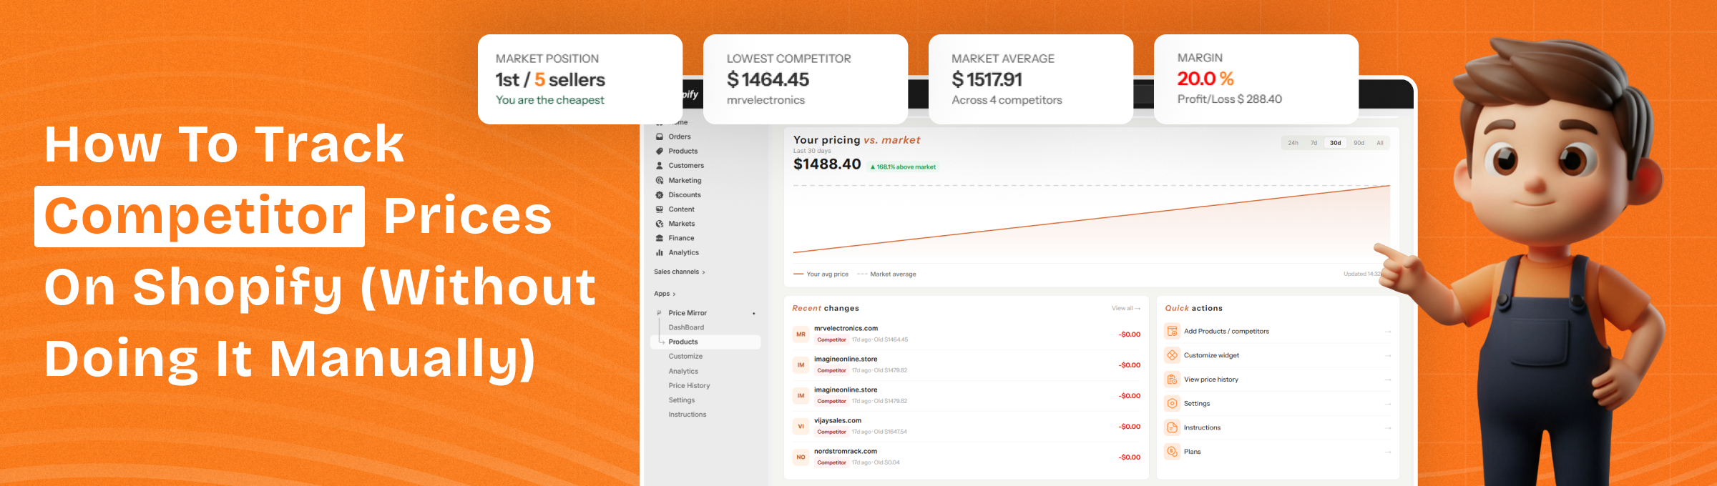The height and width of the screenshot is (486, 1717).
Task: Click the Price Mirror app icon
Action: click(x=659, y=313)
